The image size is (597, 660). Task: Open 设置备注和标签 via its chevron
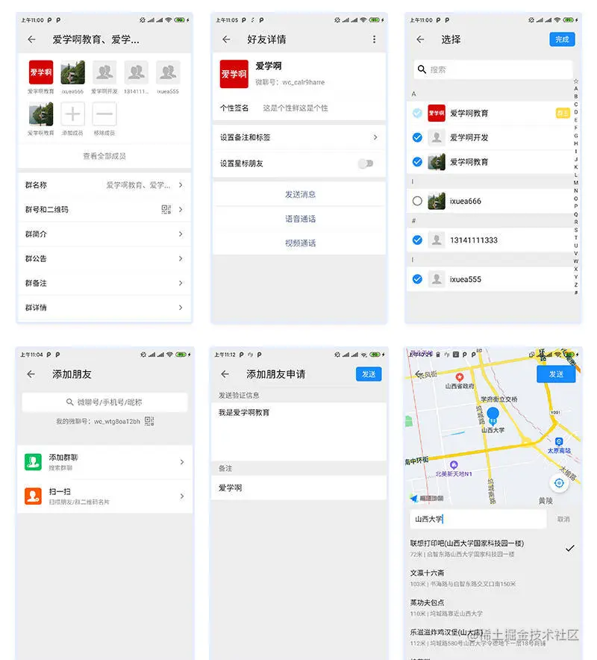(377, 138)
